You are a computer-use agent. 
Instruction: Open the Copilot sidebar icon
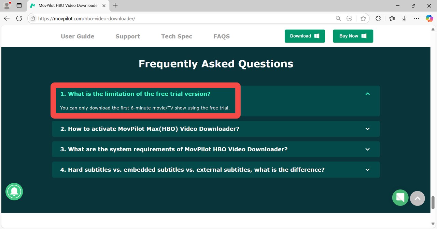[429, 18]
